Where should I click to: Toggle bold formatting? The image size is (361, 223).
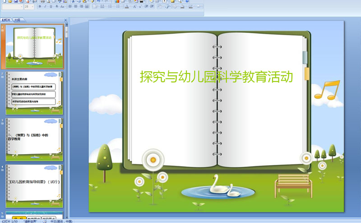coord(40,6)
